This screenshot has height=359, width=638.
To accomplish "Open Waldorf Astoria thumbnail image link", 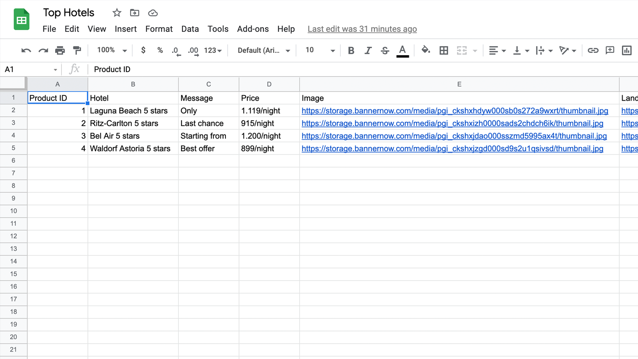I will [x=452, y=149].
